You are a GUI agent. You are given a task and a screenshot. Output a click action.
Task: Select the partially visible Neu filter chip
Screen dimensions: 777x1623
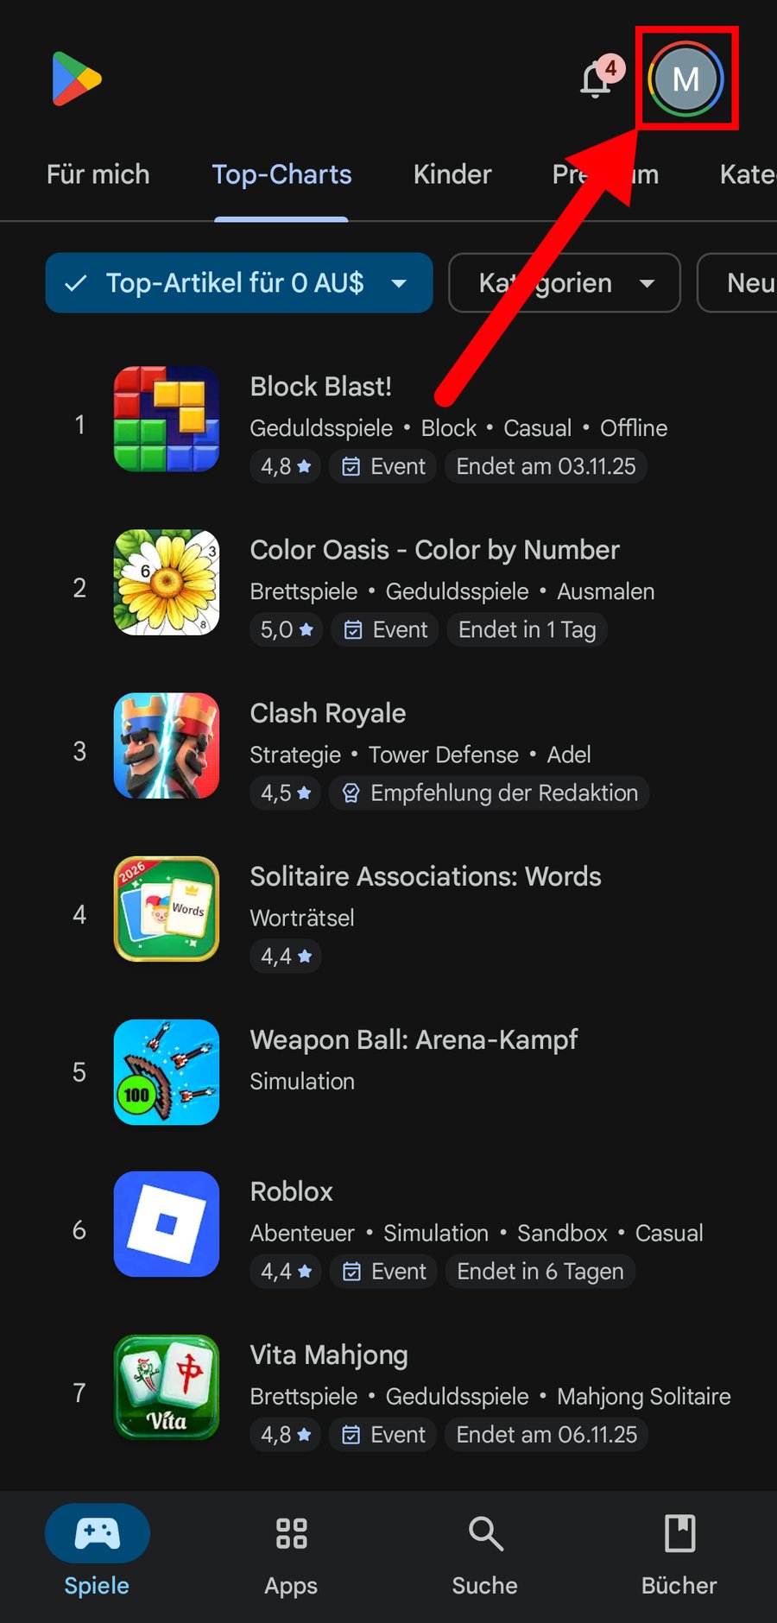[737, 282]
